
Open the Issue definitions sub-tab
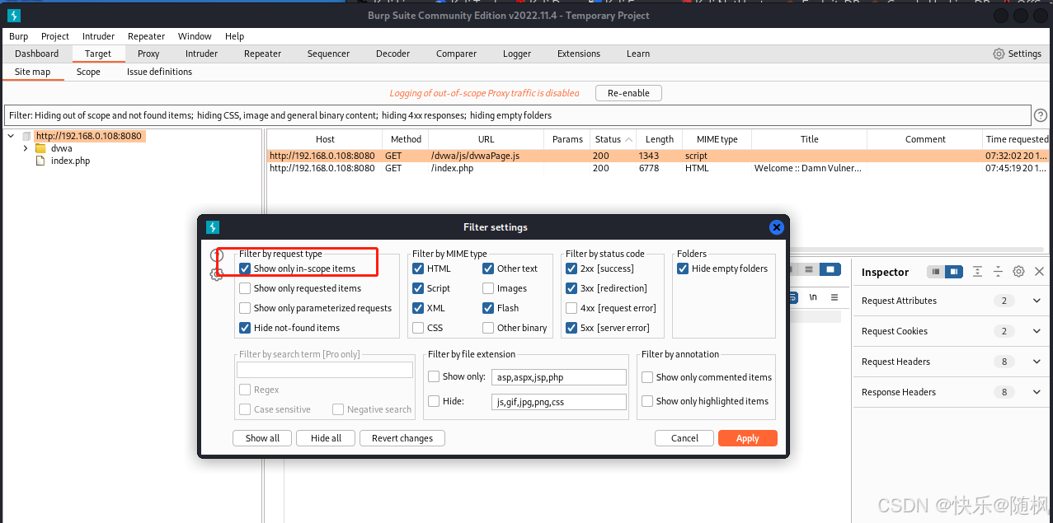click(x=159, y=72)
